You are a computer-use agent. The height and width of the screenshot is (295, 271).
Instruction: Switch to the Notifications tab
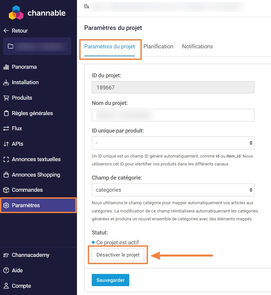coord(197,46)
